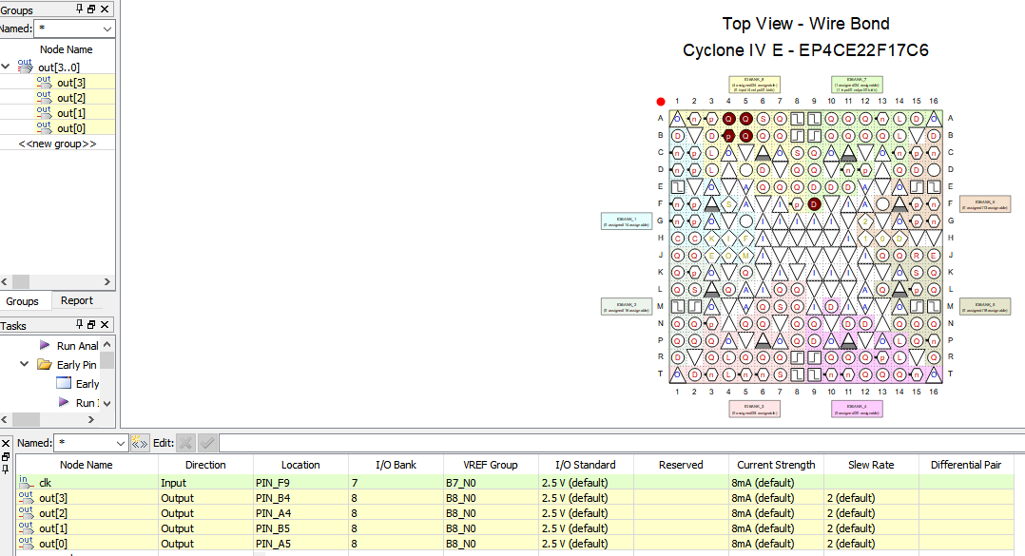Select assigned pin B4 in package view
This screenshot has height=556, width=1025.
coord(728,136)
